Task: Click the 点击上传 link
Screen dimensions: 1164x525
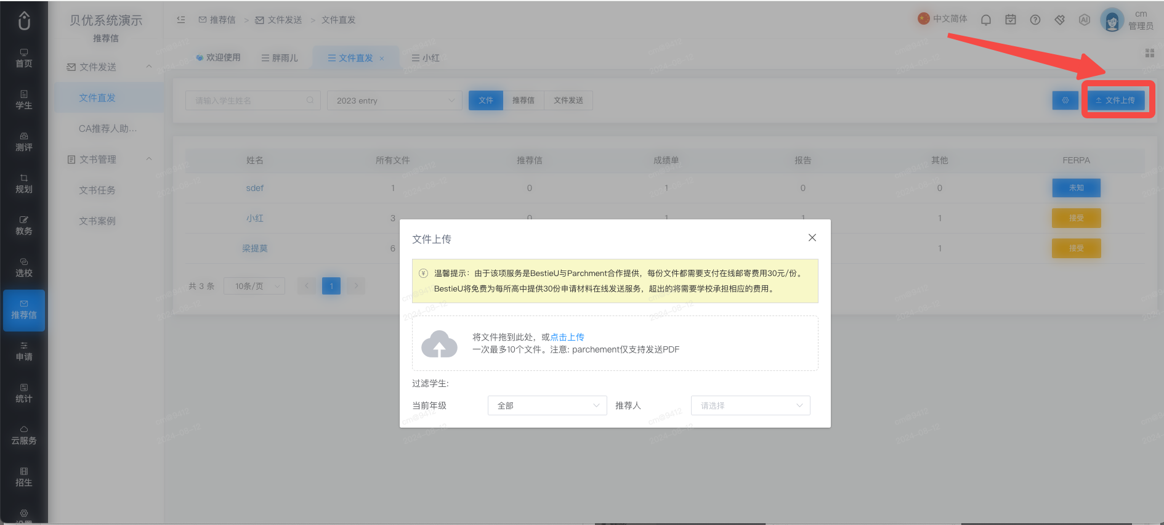Action: [567, 337]
